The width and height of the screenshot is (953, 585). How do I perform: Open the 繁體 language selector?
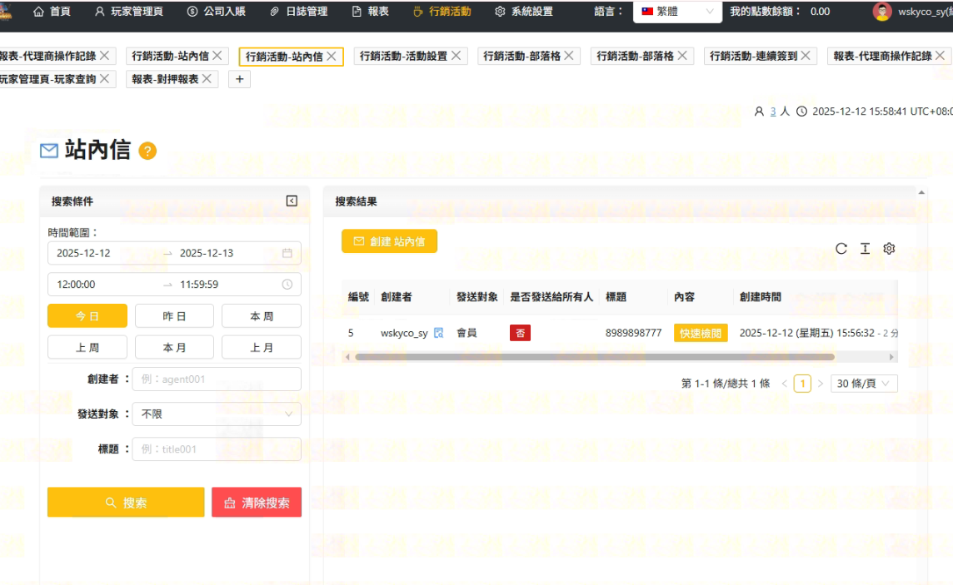click(x=676, y=12)
